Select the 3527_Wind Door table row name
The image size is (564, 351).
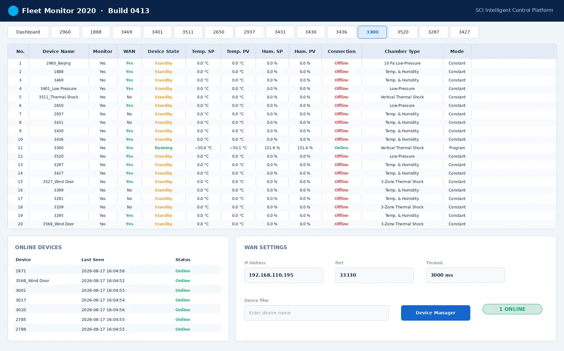click(x=59, y=182)
